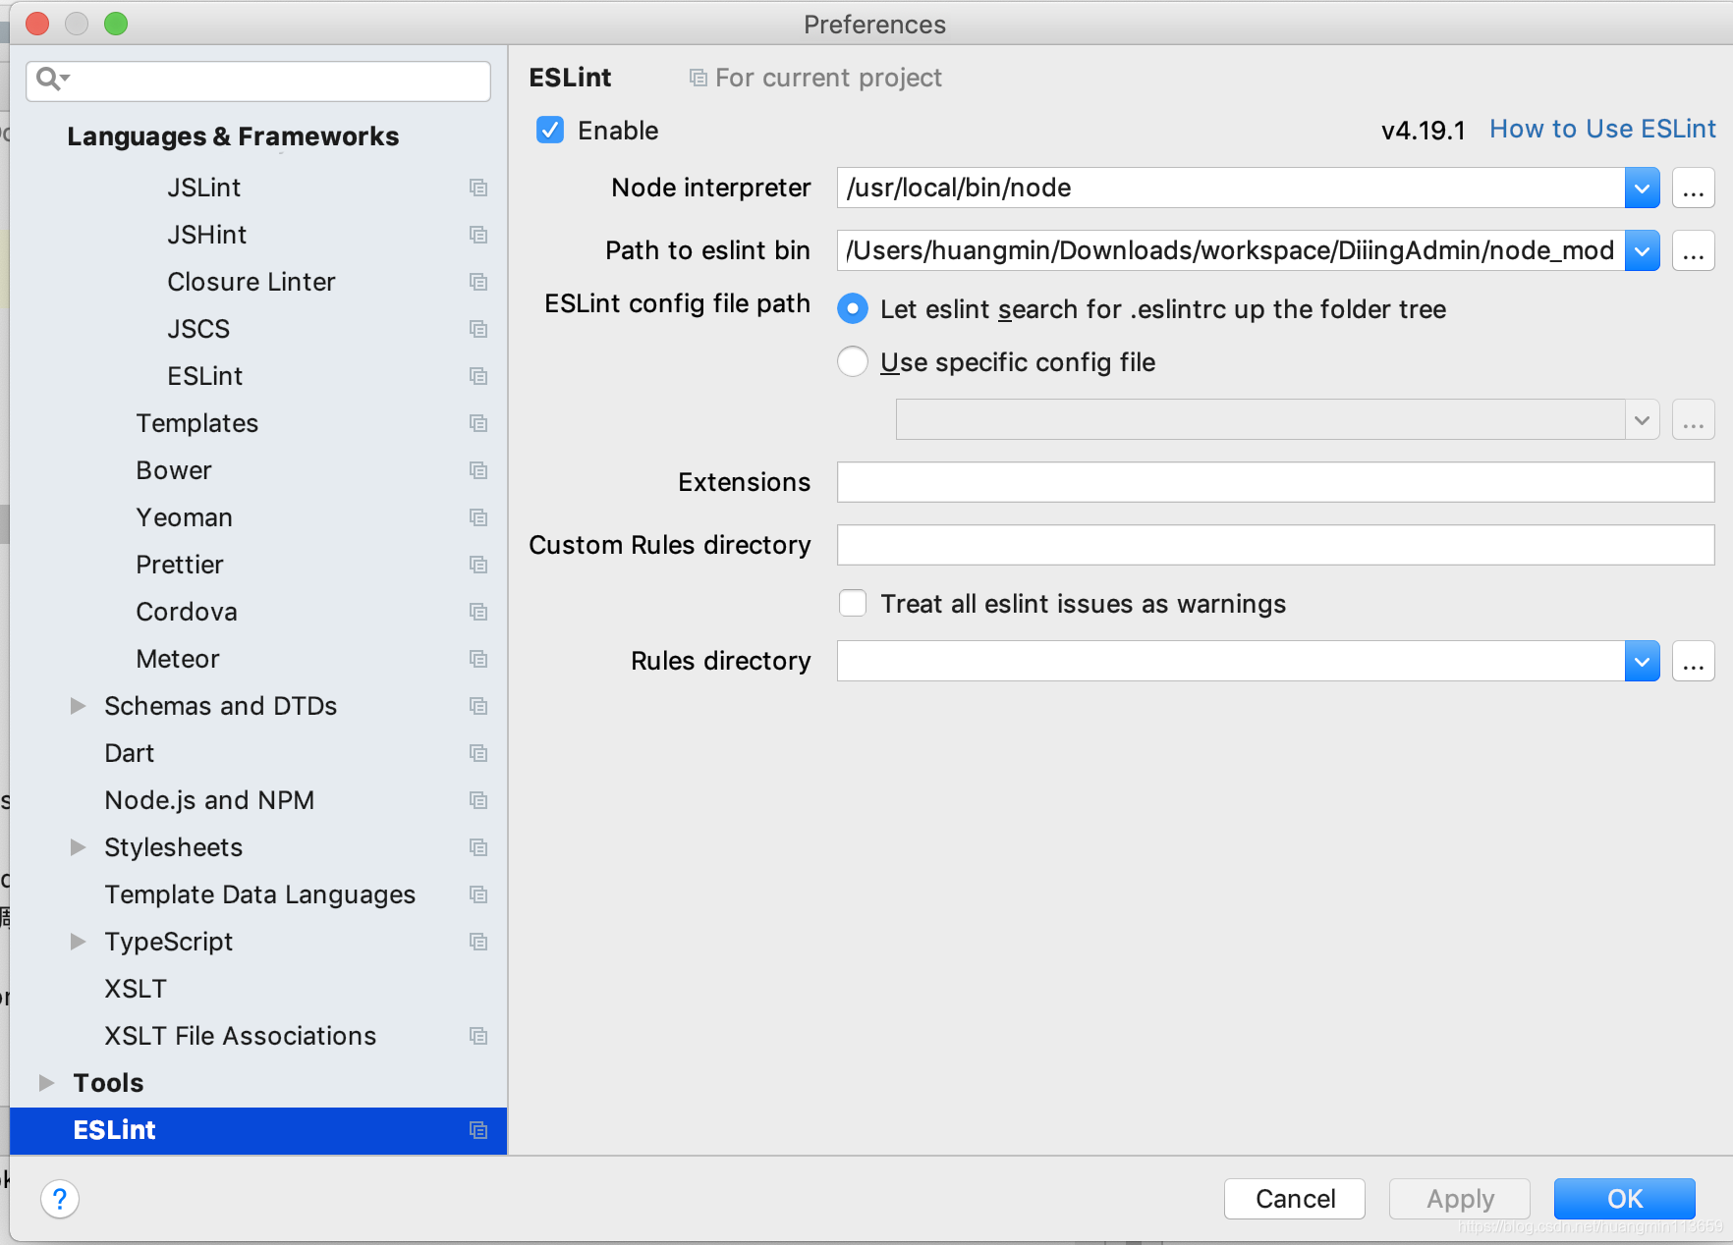Screen dimensions: 1733x1245
Task: Click project-level icon beside JSHint
Action: coord(478,235)
